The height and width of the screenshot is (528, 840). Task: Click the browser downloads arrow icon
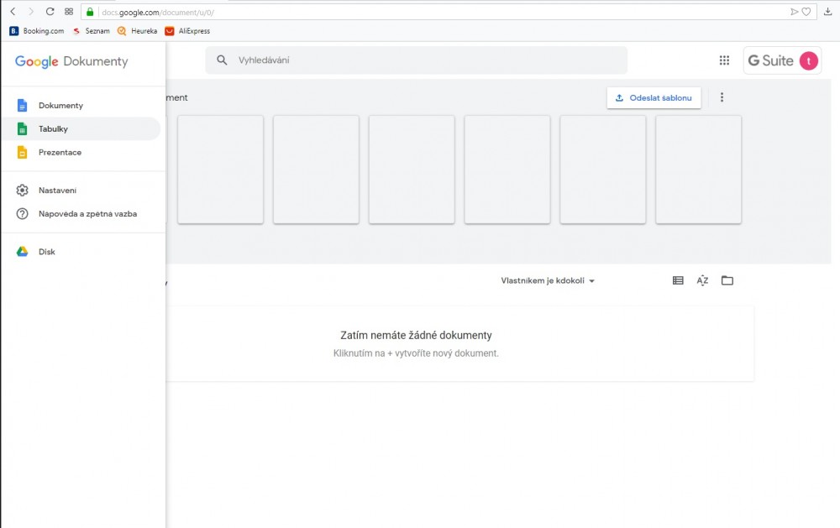828,12
